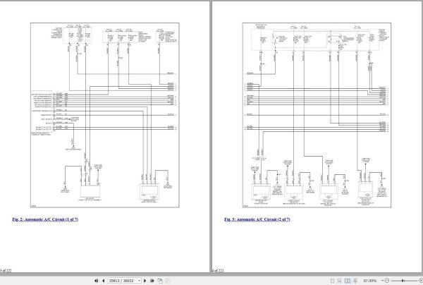Image resolution: width=423 pixels, height=285 pixels.
Task: Open the page number dropdown
Action: [x=139, y=281]
